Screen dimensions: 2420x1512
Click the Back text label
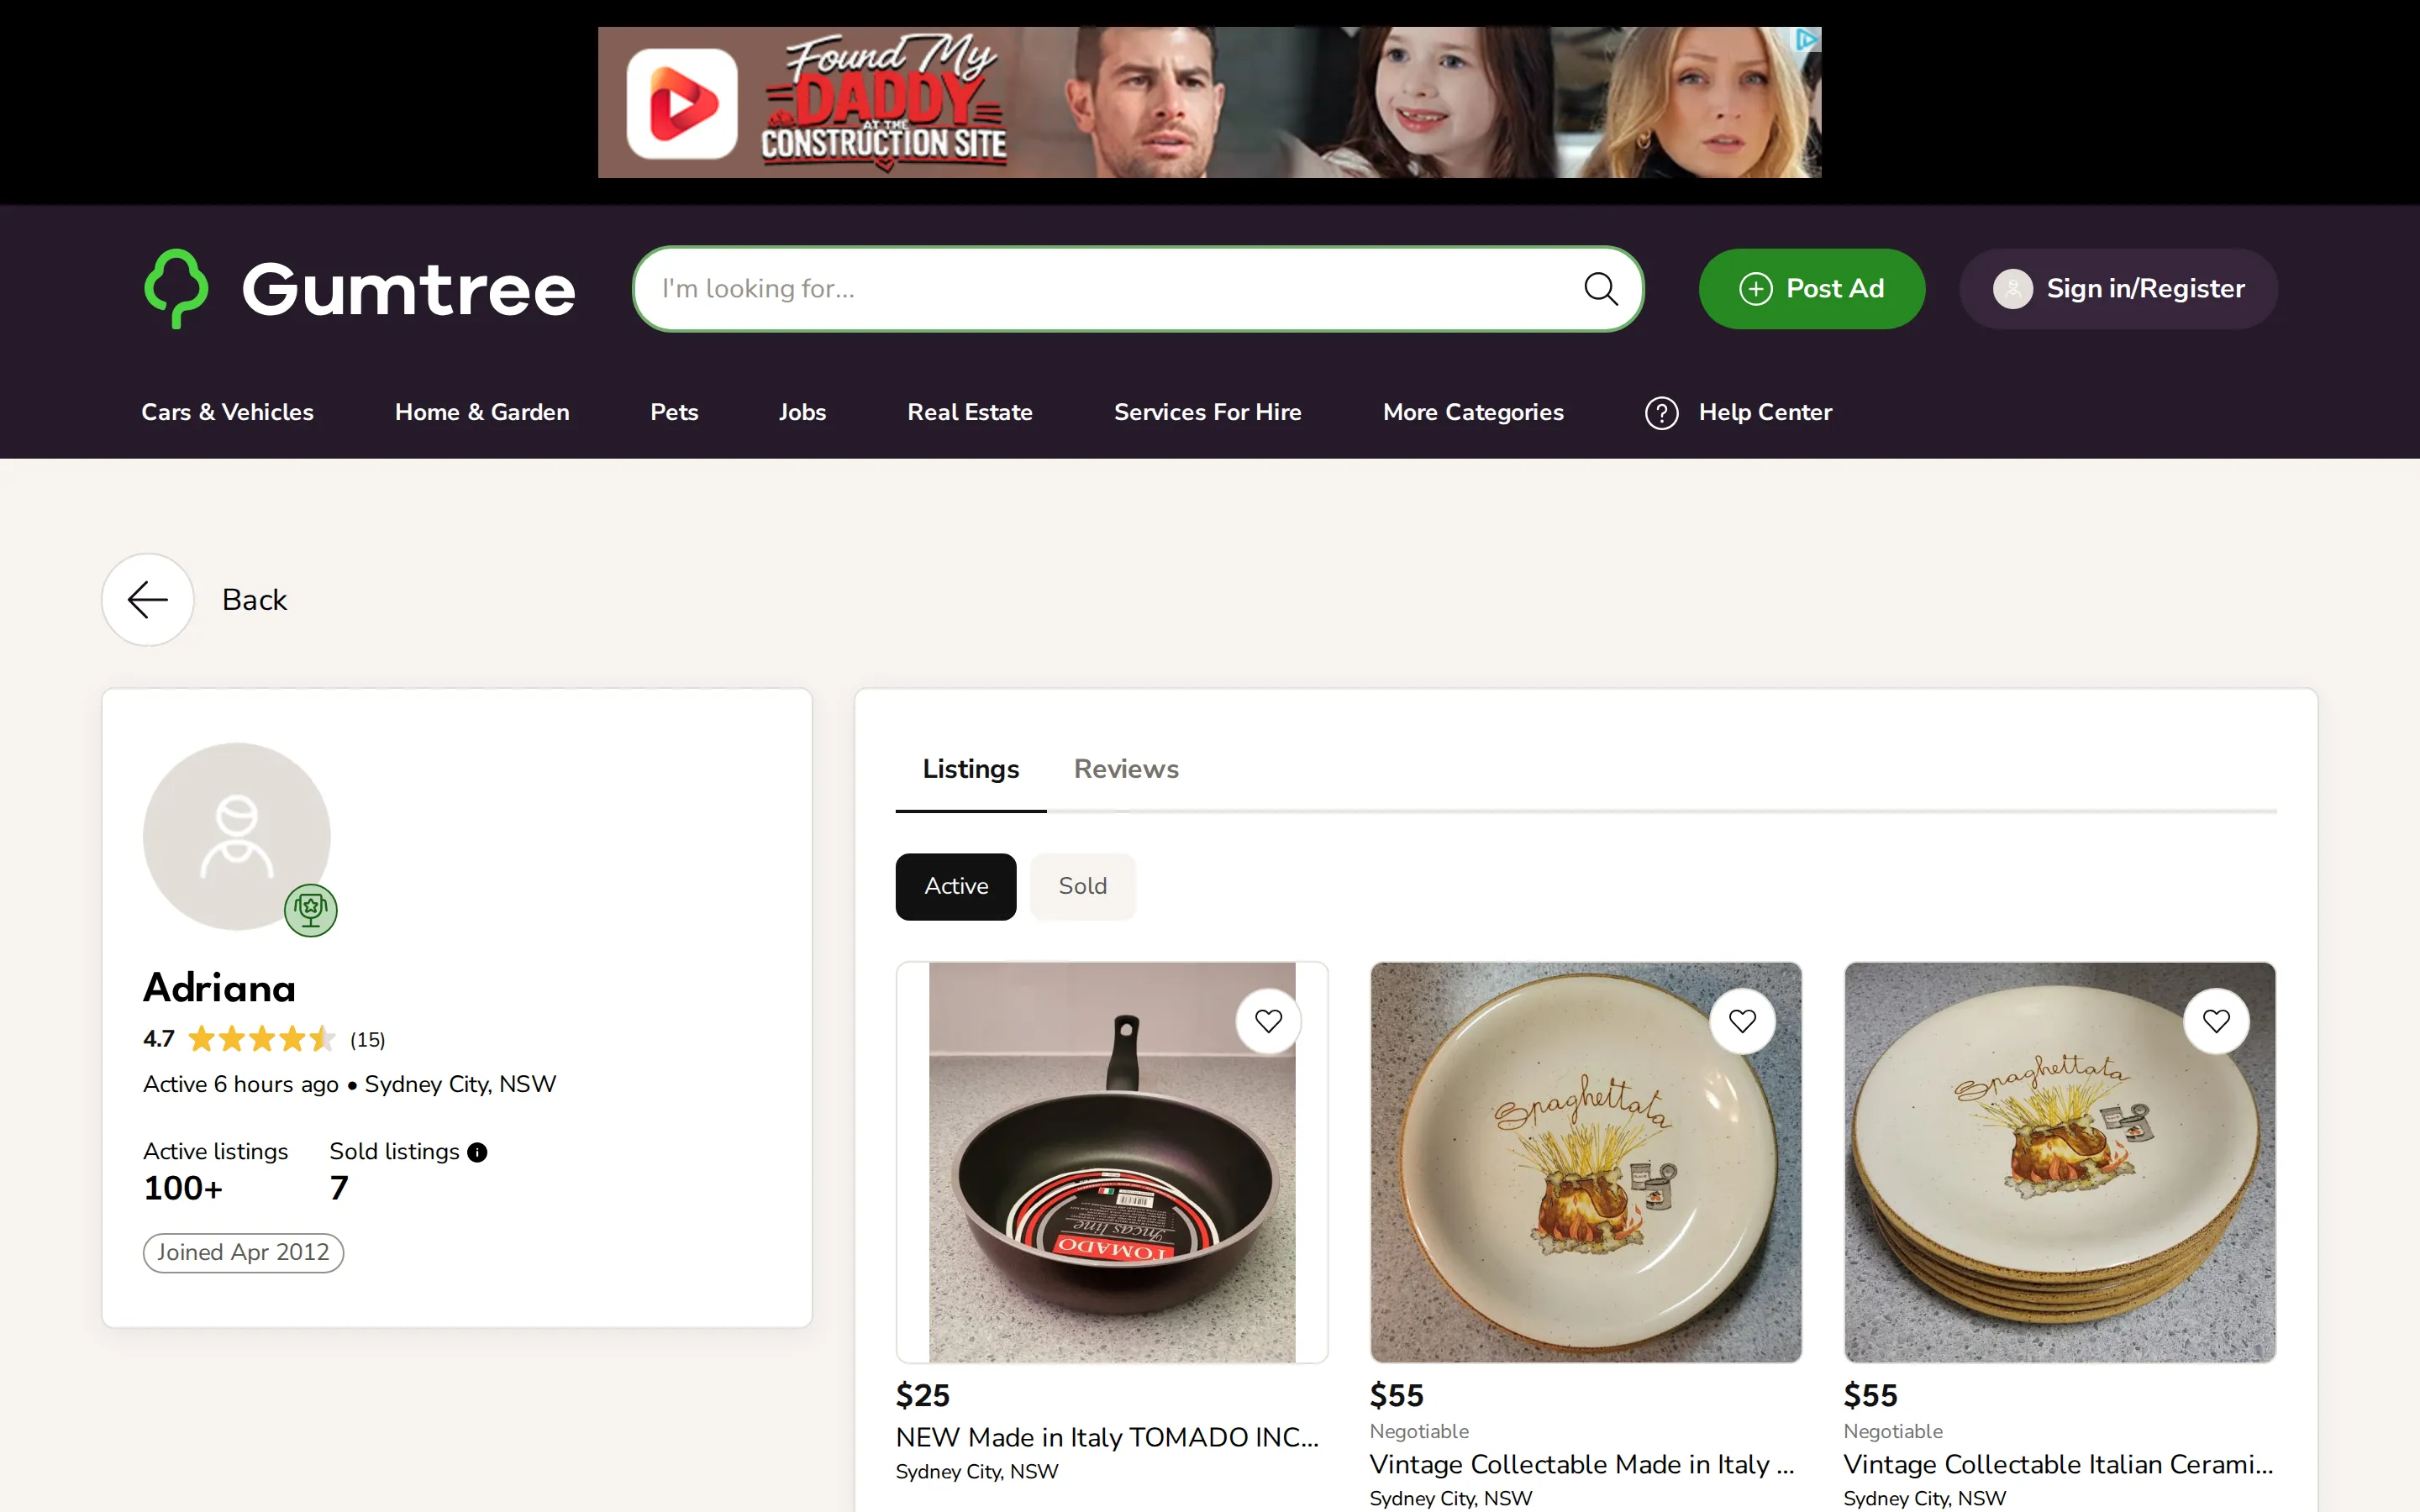point(254,600)
